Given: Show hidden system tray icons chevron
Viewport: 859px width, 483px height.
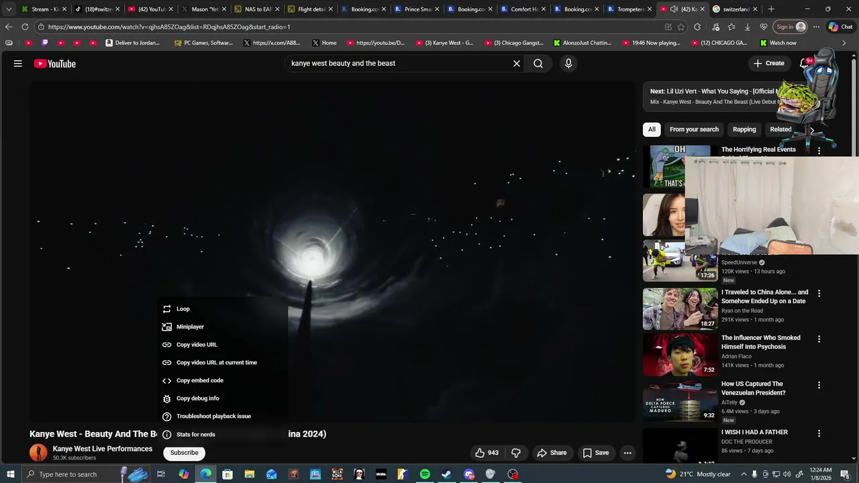Looking at the screenshot, I should [x=743, y=474].
